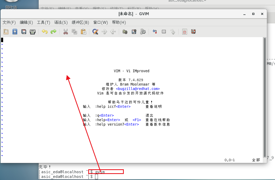Click the '版本 7.4.629' version text
Screen dimensions: 275x180
[131, 80]
